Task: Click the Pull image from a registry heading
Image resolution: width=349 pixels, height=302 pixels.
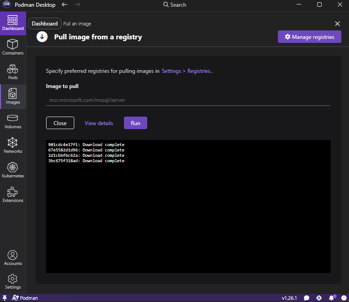Action: [98, 37]
